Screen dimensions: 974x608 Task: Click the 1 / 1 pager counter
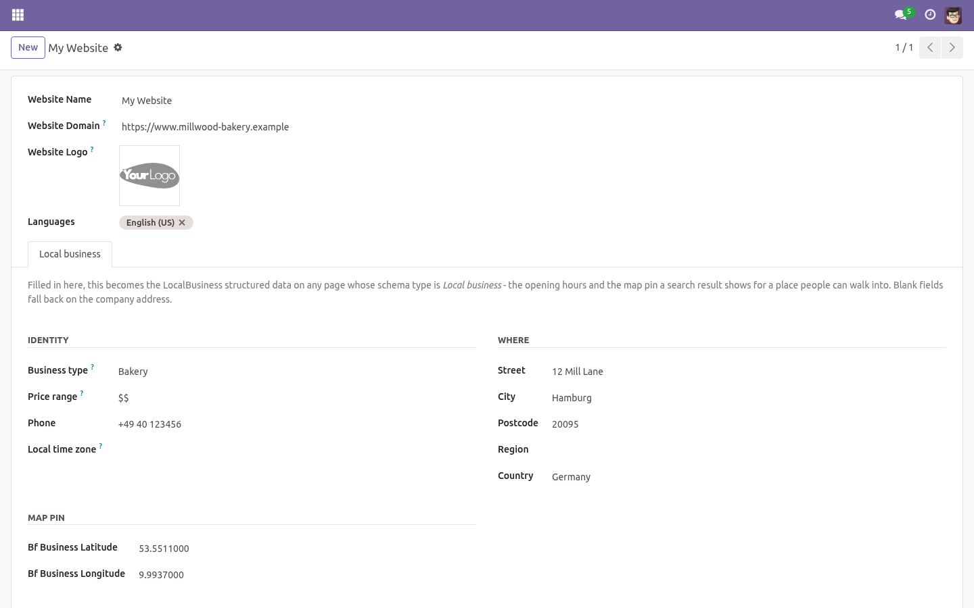pos(904,47)
